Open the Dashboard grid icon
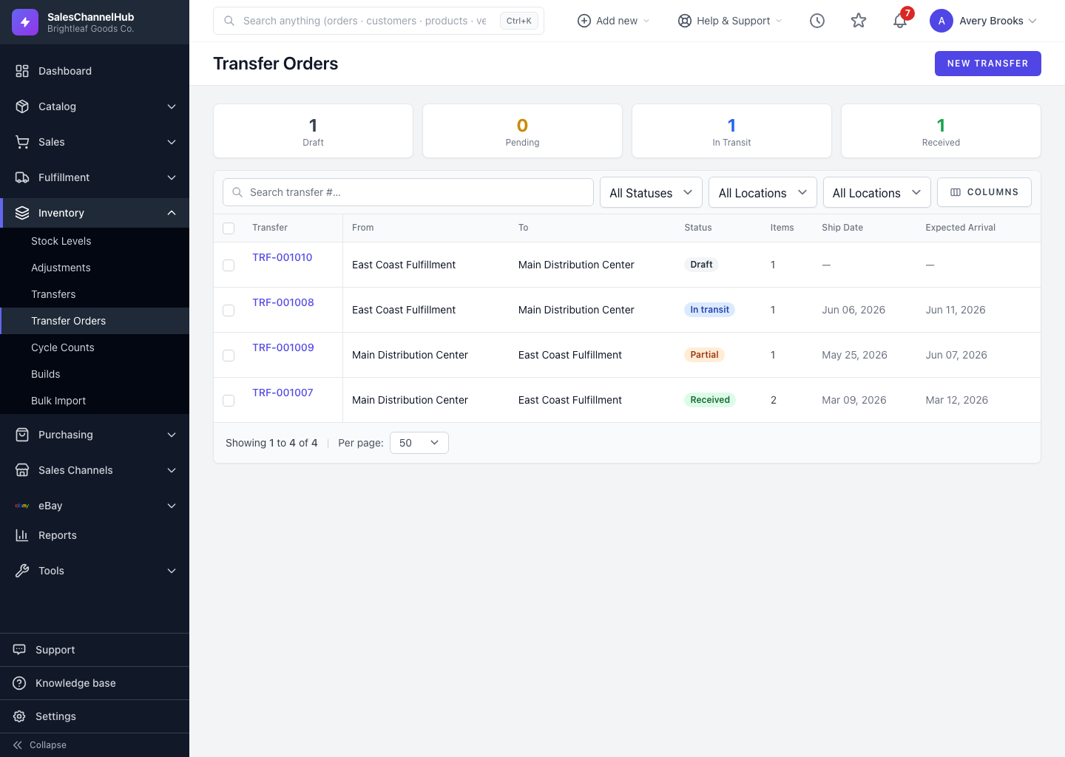 pyautogui.click(x=22, y=71)
